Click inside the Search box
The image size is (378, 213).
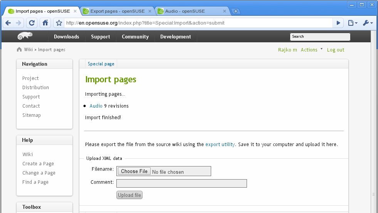[x=320, y=37]
